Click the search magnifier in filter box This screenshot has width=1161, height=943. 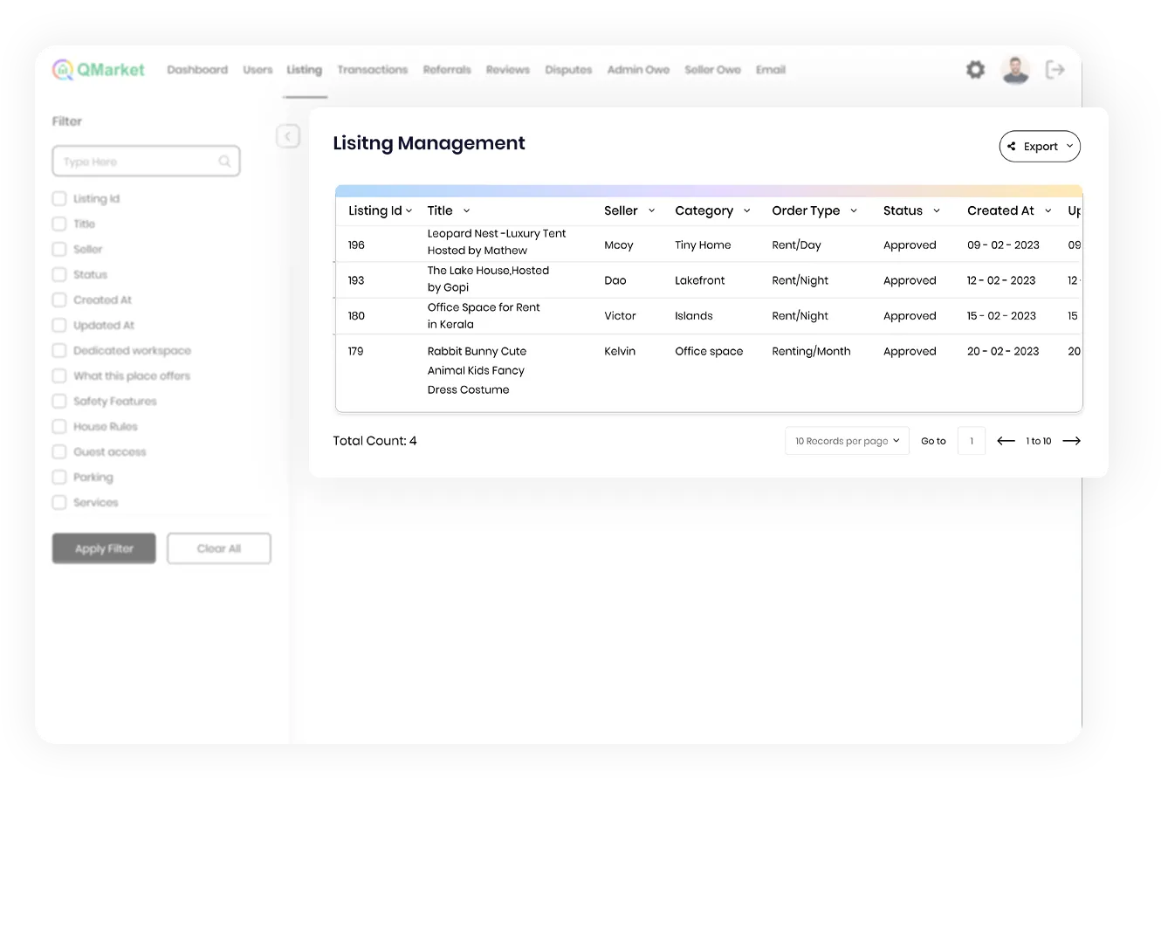tap(224, 162)
